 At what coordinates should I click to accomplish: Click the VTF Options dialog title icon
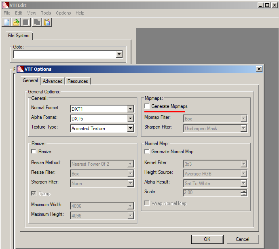[21, 69]
